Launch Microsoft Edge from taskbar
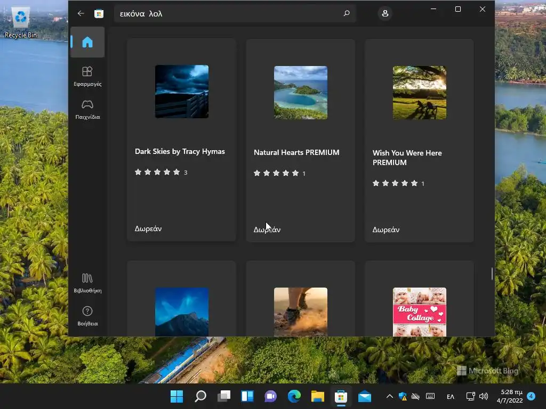This screenshot has height=409, width=546. point(294,396)
